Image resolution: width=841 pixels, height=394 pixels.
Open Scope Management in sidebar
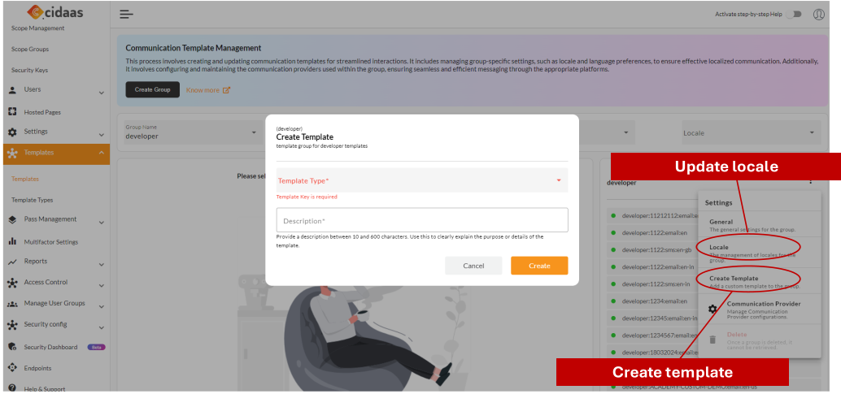pyautogui.click(x=37, y=28)
